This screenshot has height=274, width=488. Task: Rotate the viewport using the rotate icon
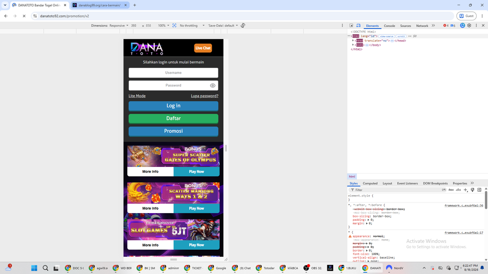pos(243,26)
